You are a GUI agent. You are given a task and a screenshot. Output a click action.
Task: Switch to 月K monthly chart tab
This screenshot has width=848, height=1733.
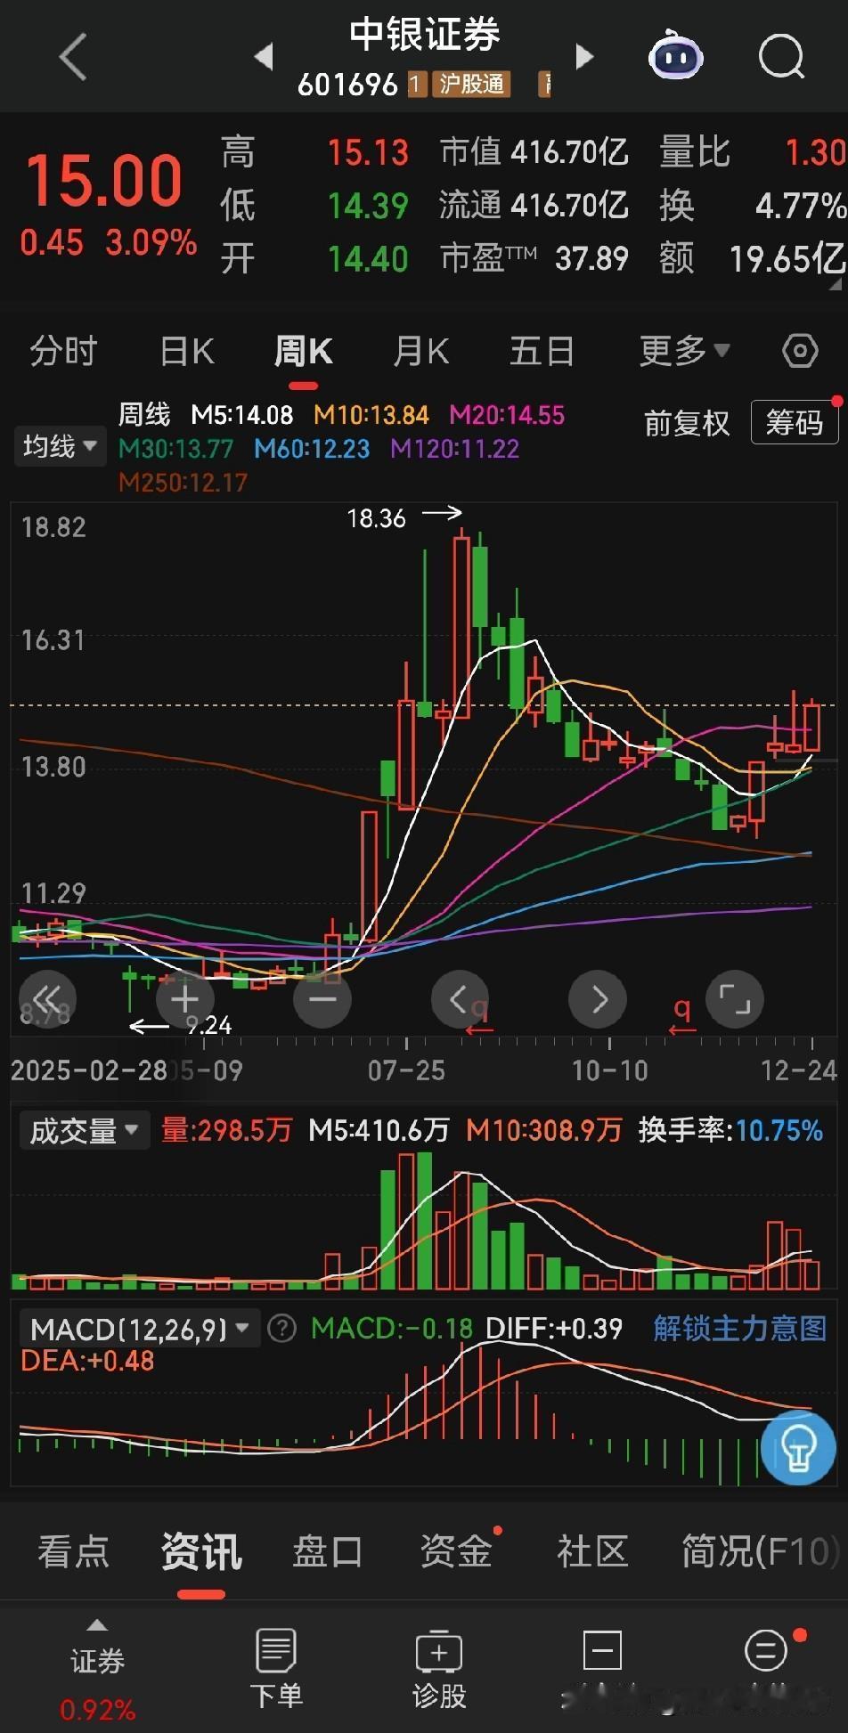[x=421, y=351]
